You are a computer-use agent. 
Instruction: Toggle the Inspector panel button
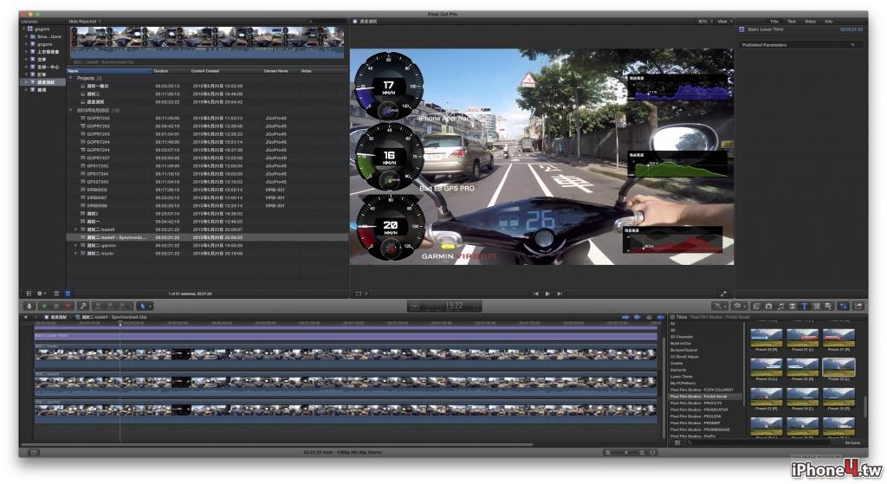(844, 306)
